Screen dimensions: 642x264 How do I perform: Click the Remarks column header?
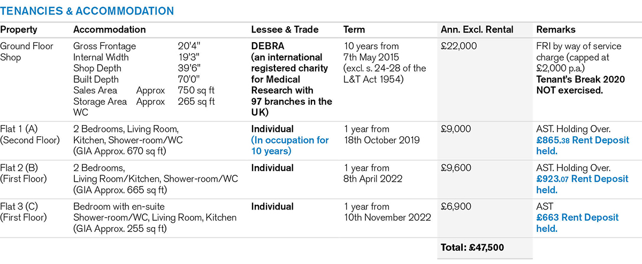pos(556,30)
